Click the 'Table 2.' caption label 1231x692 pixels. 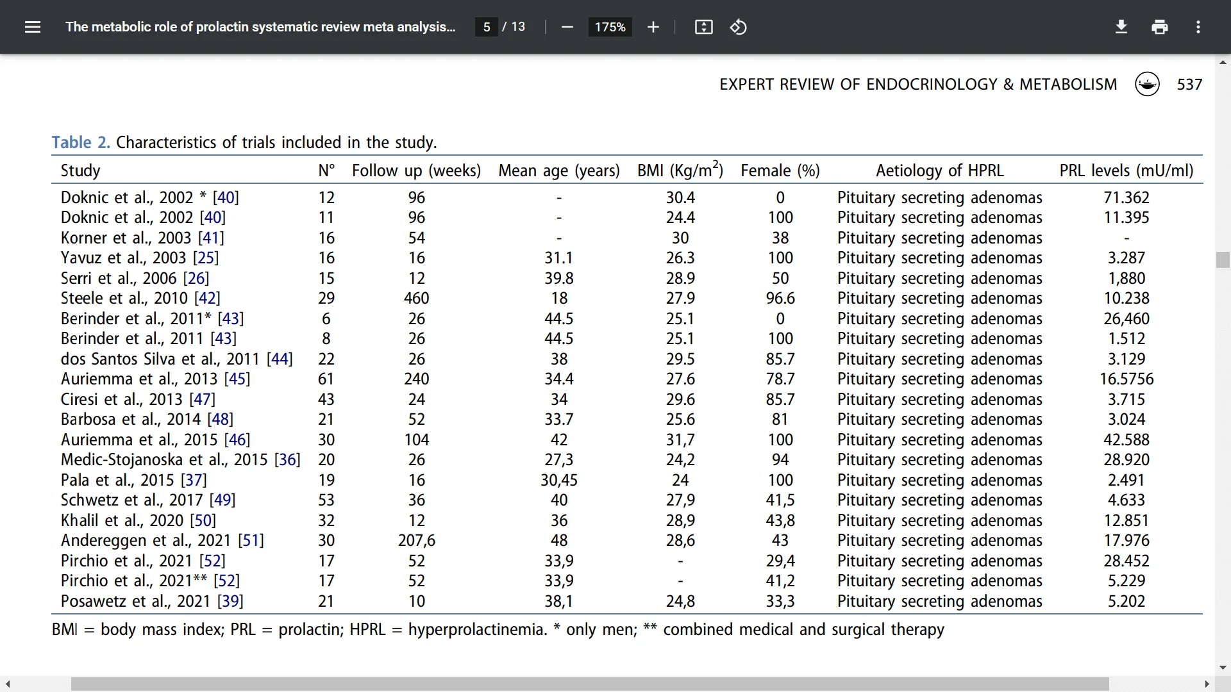pyautogui.click(x=81, y=142)
